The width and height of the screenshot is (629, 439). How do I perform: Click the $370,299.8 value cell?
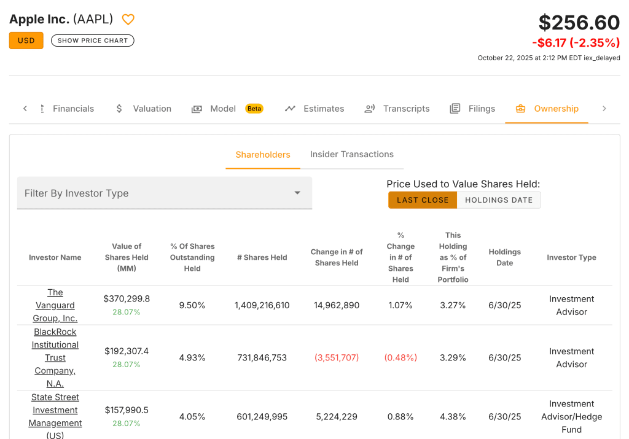click(127, 298)
